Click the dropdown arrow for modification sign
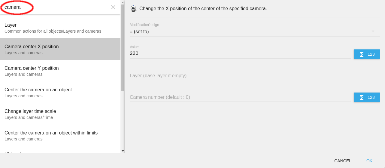The height and width of the screenshot is (168, 385). [x=373, y=31]
